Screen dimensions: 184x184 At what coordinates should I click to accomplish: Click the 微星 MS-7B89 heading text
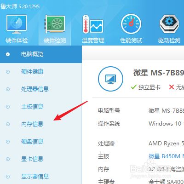pos(159,73)
